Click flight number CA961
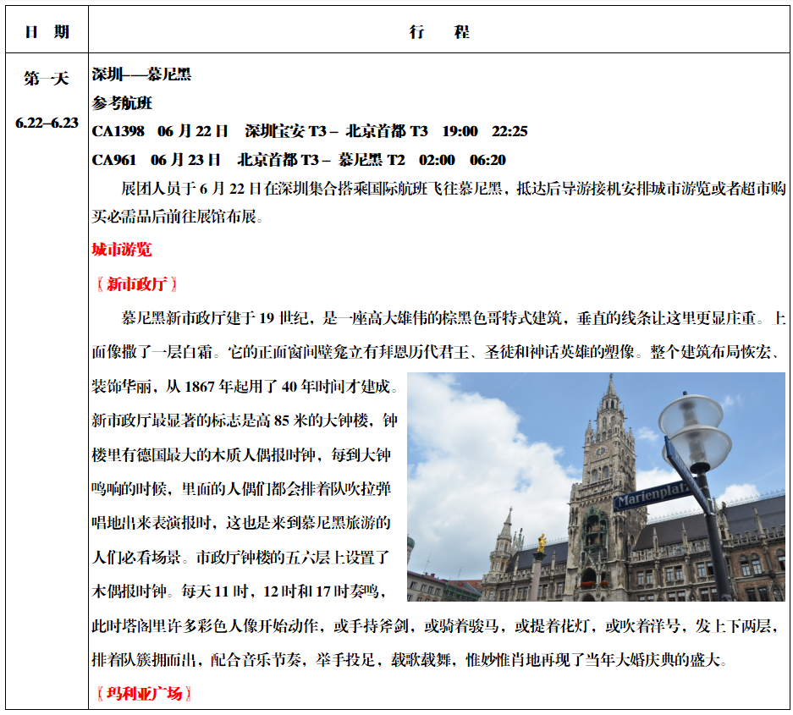The height and width of the screenshot is (715, 793). [114, 160]
